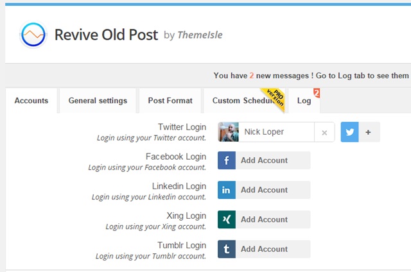
Task: Switch to General settings tab
Action: coord(98,101)
